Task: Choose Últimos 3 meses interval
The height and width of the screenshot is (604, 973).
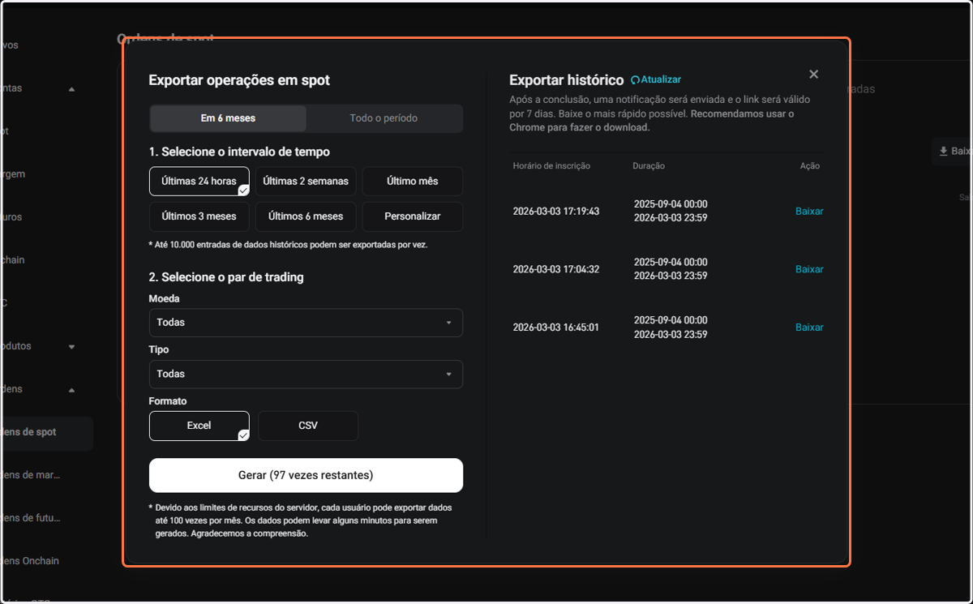Action: click(199, 216)
